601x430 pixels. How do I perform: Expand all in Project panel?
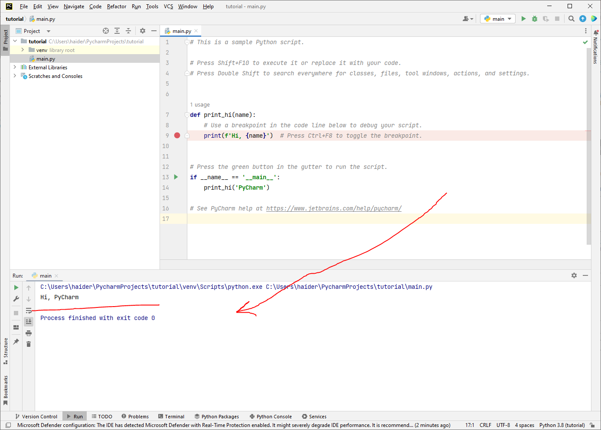point(117,31)
